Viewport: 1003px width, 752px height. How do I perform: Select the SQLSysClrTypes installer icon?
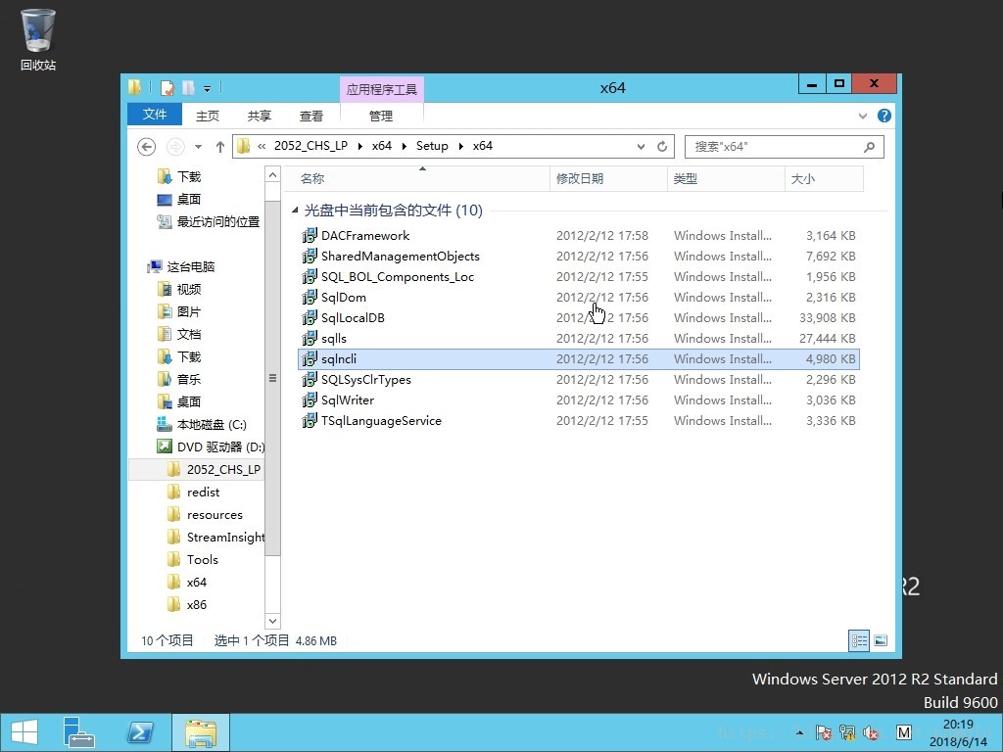click(x=310, y=379)
